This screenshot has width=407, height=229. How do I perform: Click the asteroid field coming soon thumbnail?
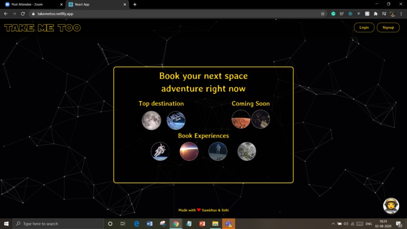261,119
